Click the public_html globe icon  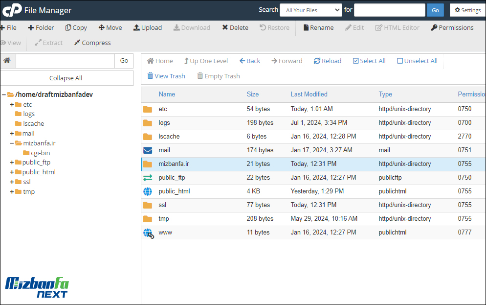[x=148, y=191]
